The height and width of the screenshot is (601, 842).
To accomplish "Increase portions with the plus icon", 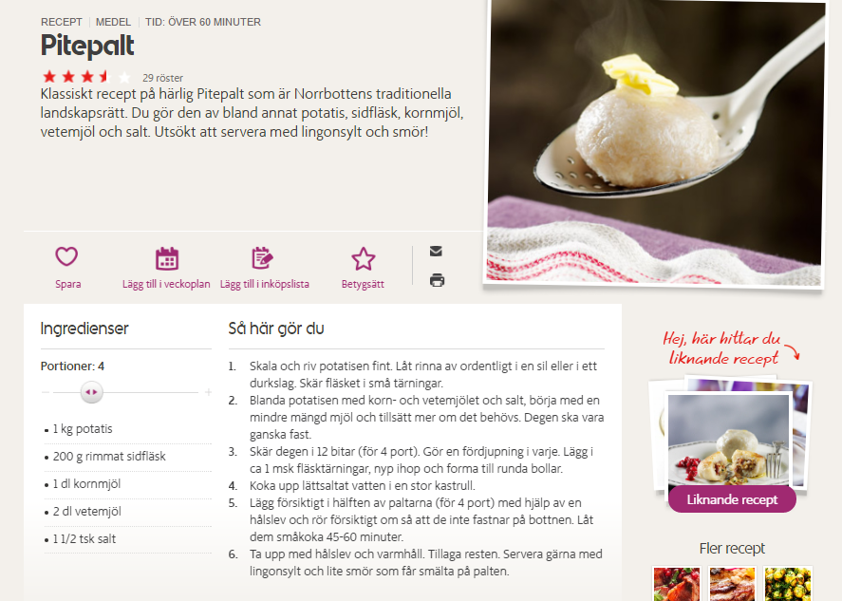I will [208, 393].
